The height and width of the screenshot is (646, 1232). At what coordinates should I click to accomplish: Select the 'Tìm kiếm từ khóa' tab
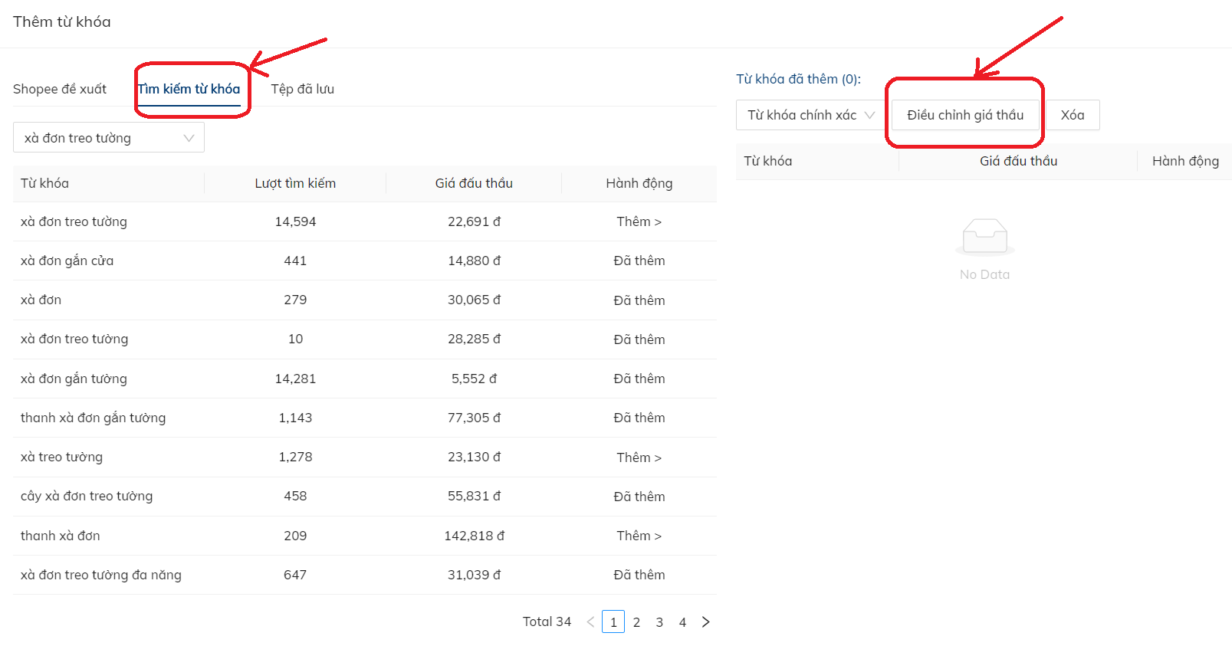(189, 89)
